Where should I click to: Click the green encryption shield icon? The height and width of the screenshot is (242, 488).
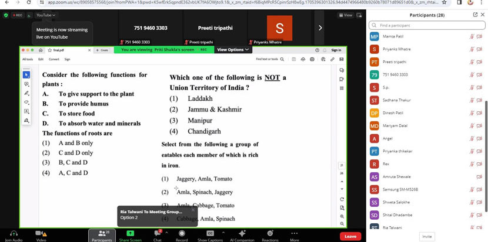pos(6,15)
